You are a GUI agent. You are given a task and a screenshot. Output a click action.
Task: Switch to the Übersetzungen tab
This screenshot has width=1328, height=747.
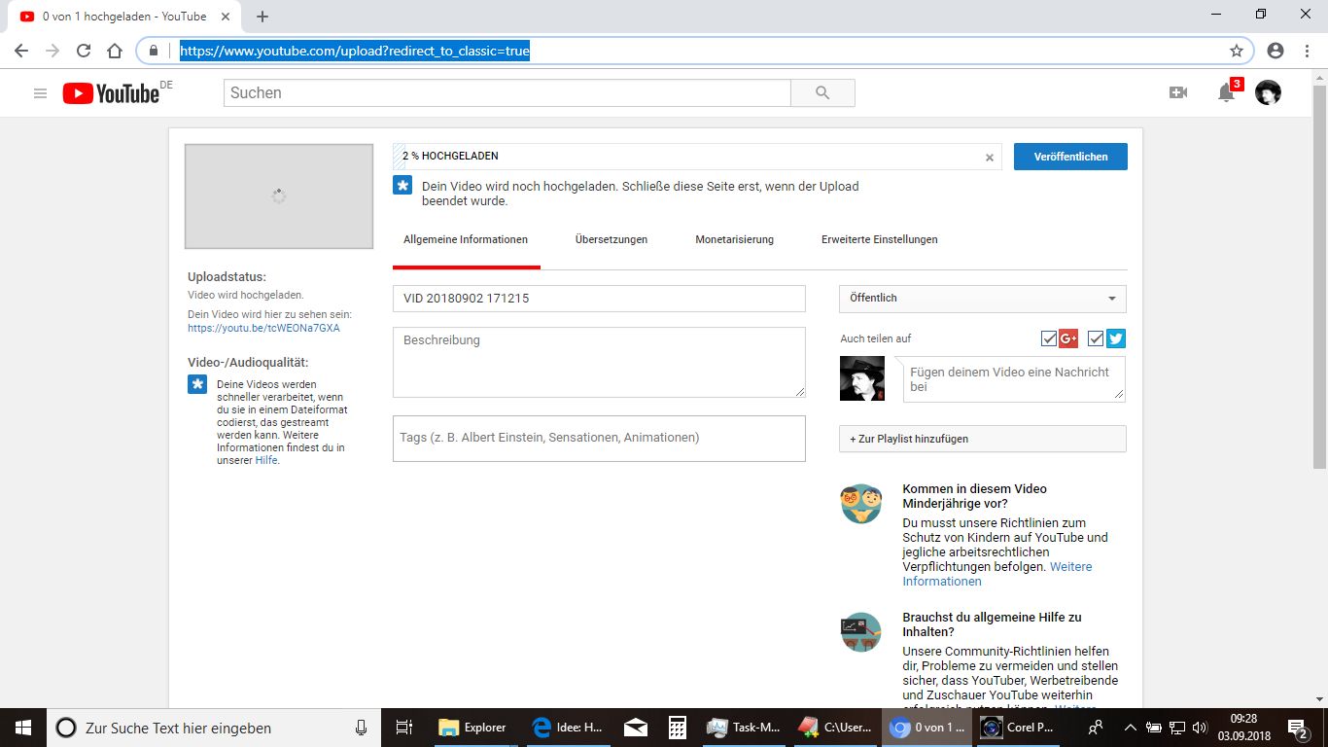[x=612, y=239]
